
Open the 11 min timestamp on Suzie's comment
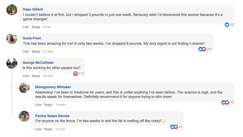pyautogui.click(x=48, y=52)
